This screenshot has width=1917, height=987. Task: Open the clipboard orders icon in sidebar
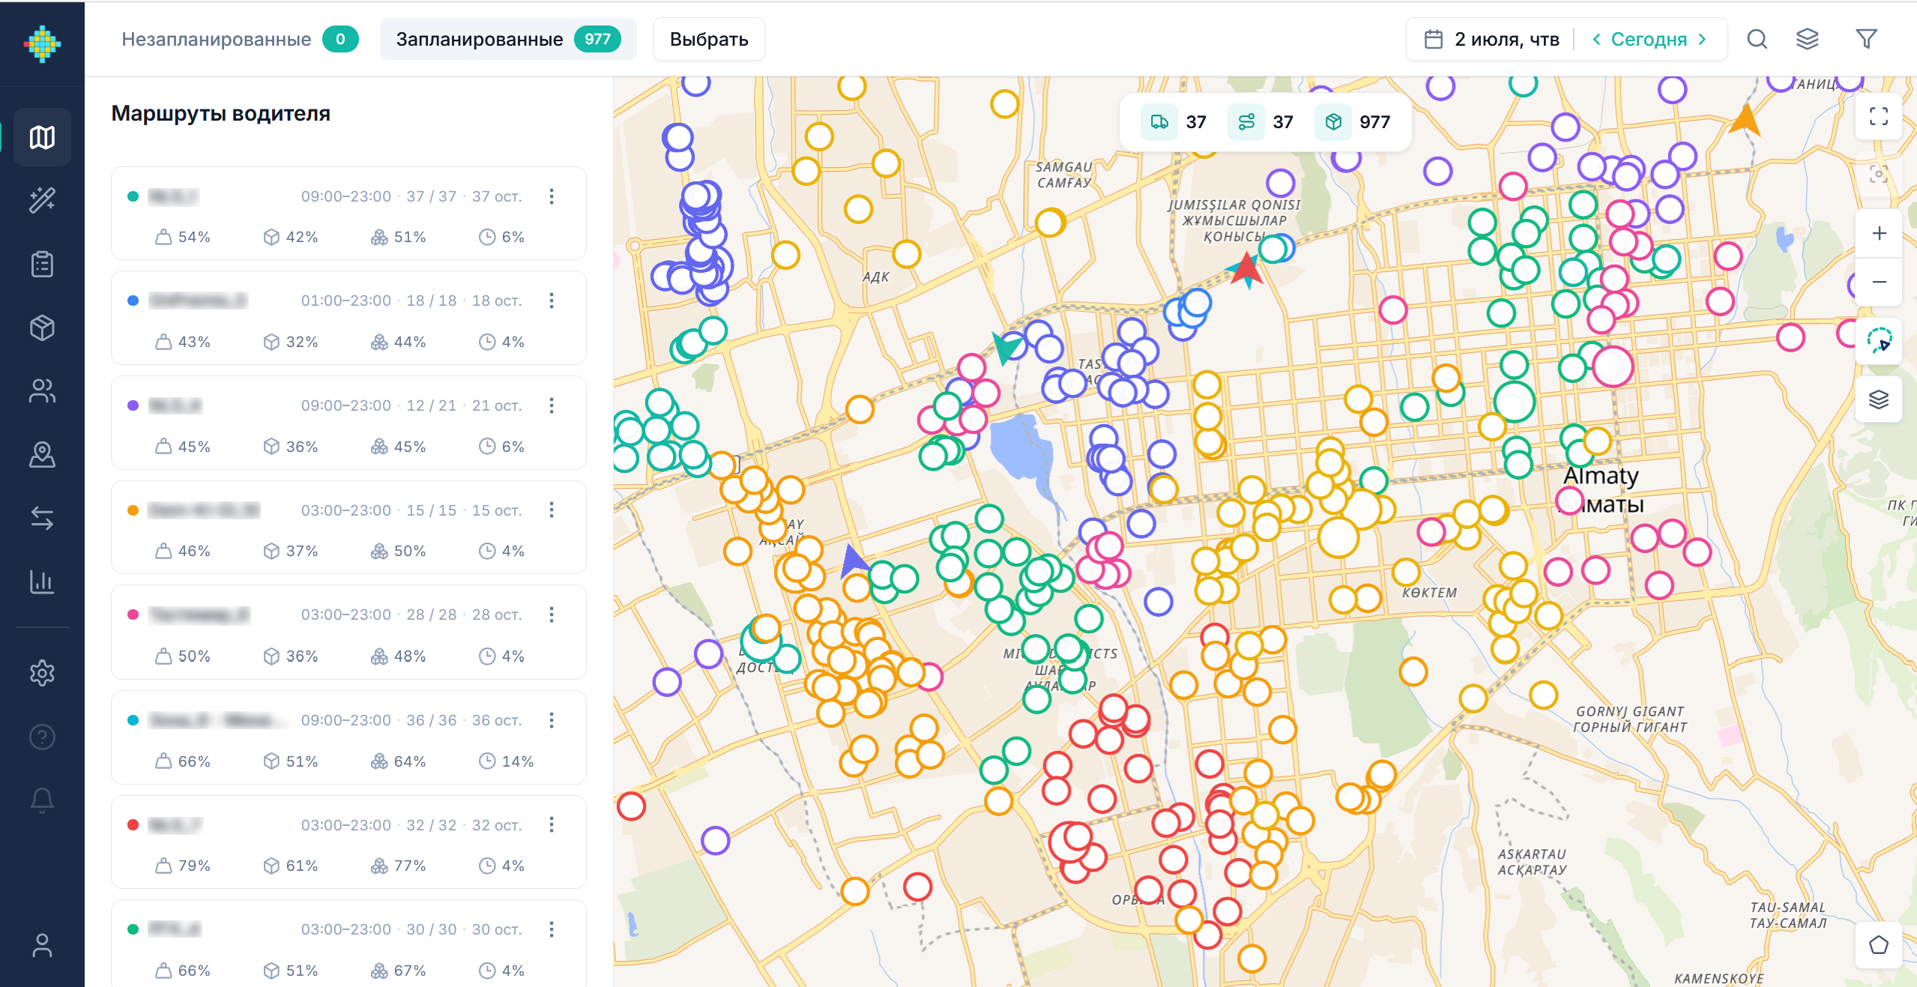click(42, 264)
